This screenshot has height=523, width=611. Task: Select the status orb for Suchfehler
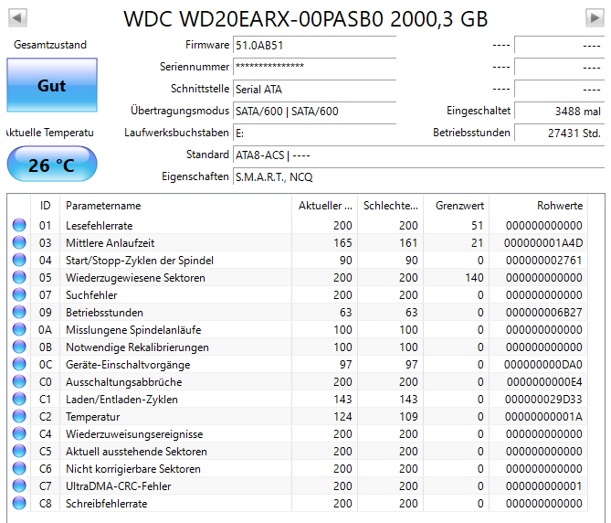[x=19, y=294]
